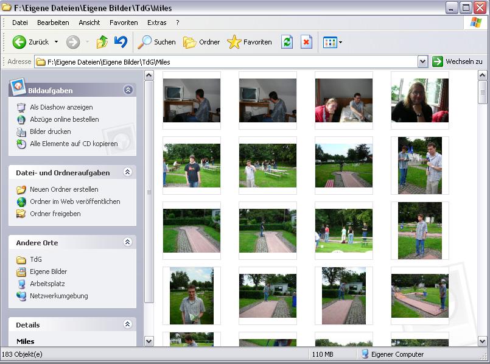Click the thumbnail pane's scroll-down arrow
Image resolution: width=490 pixels, height=364 pixels.
483,341
